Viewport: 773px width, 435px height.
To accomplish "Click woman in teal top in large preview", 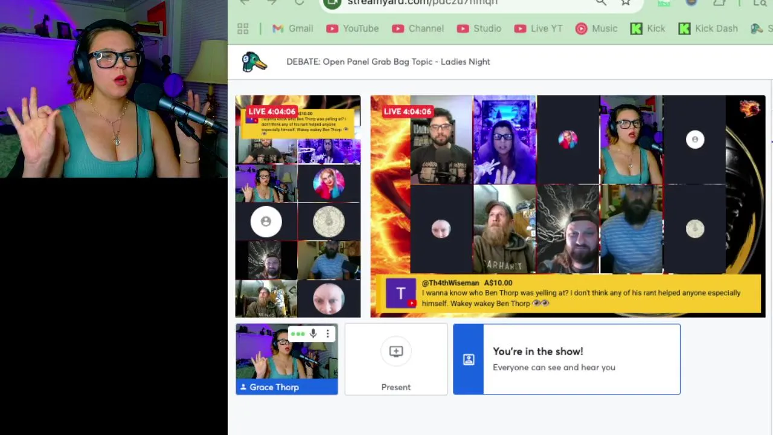I will coord(631,140).
